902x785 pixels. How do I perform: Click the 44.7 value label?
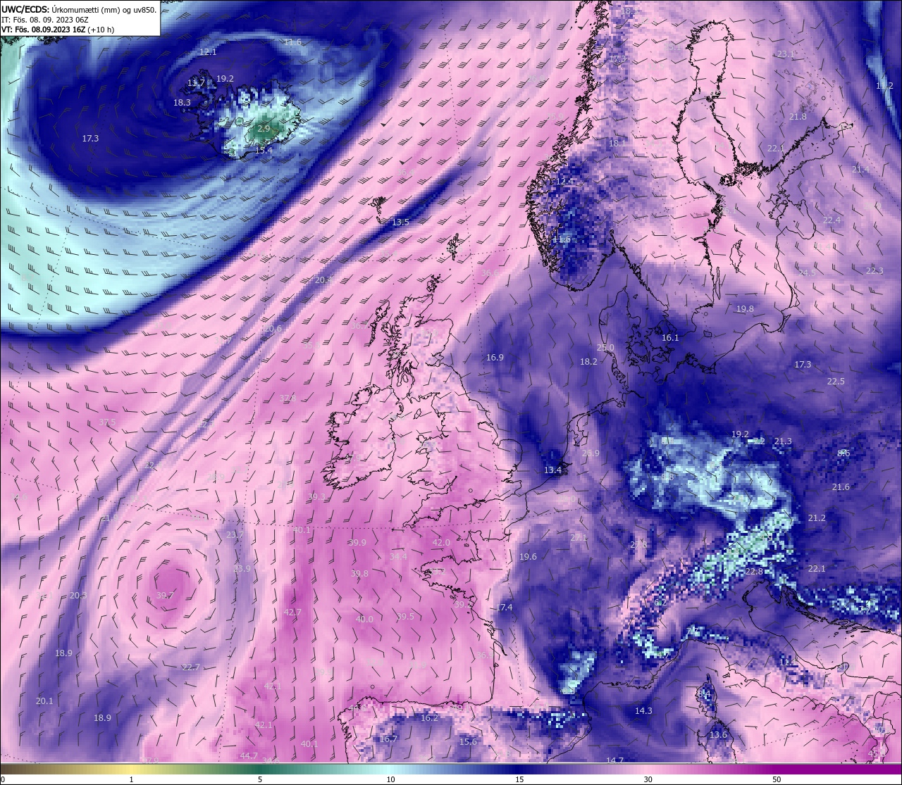tap(249, 756)
